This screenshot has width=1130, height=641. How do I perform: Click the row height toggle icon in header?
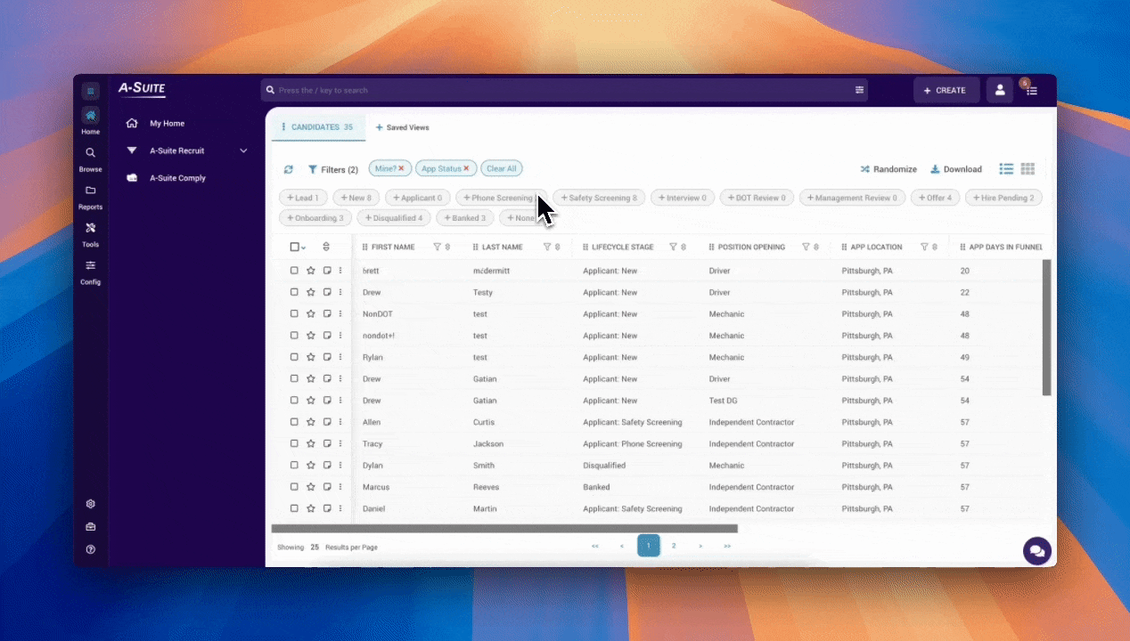click(326, 247)
